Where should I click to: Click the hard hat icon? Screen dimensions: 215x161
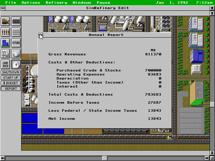(16, 64)
